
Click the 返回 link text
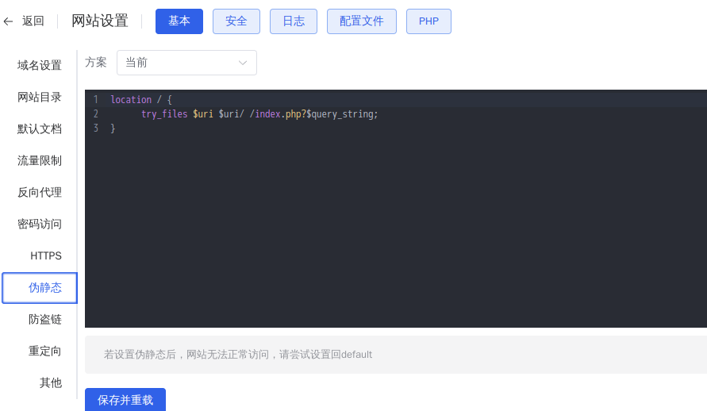tap(33, 21)
